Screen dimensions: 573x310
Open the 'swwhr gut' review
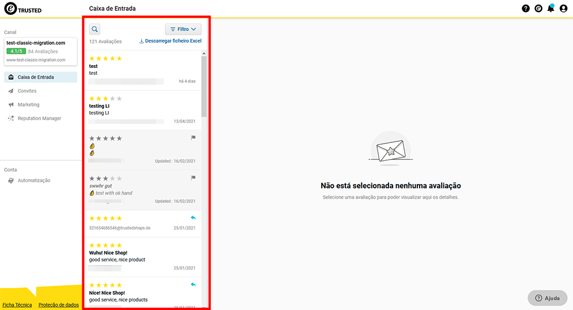coord(143,190)
